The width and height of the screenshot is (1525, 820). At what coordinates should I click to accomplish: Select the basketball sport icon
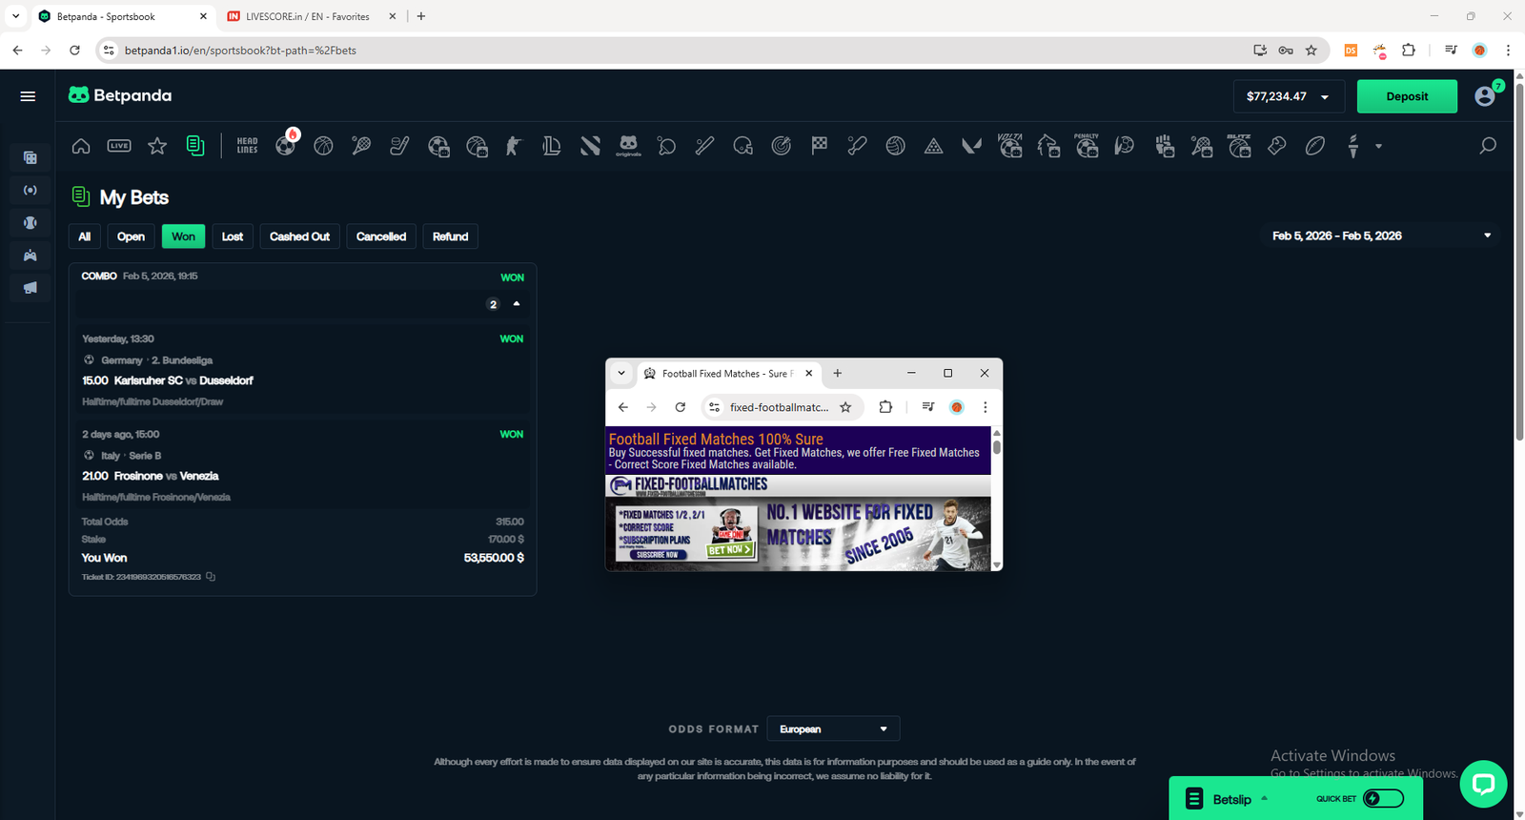323,146
